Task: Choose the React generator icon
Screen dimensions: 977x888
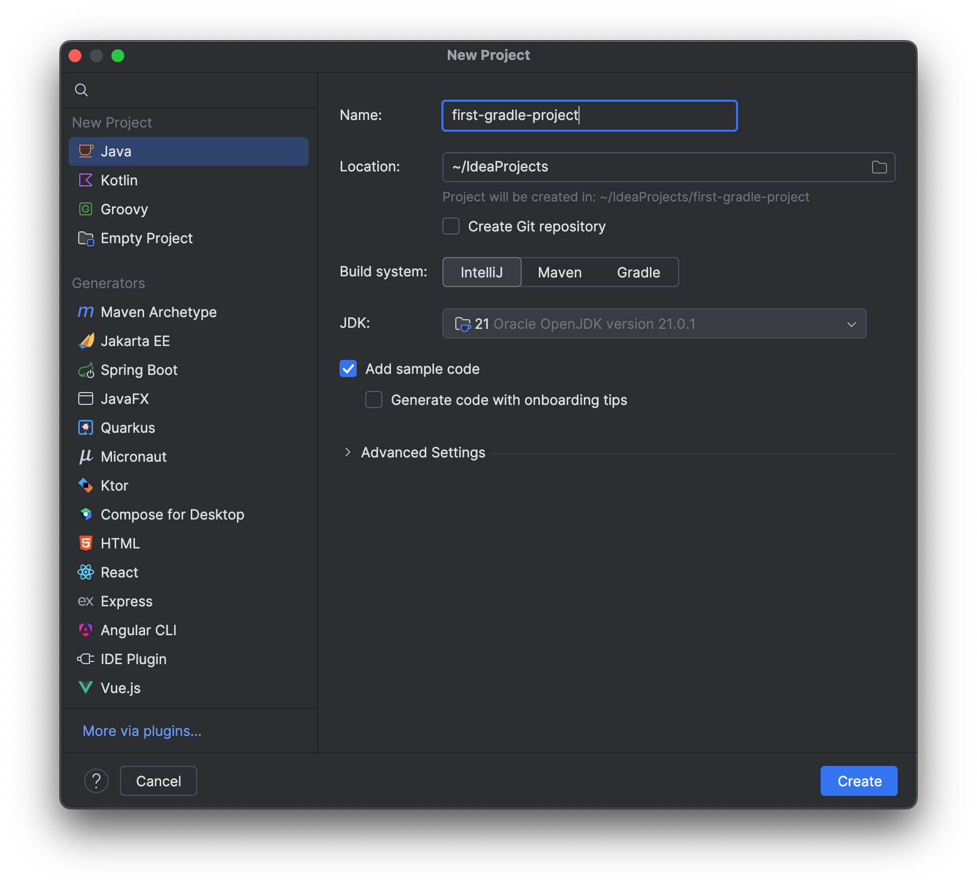Action: pyautogui.click(x=86, y=573)
